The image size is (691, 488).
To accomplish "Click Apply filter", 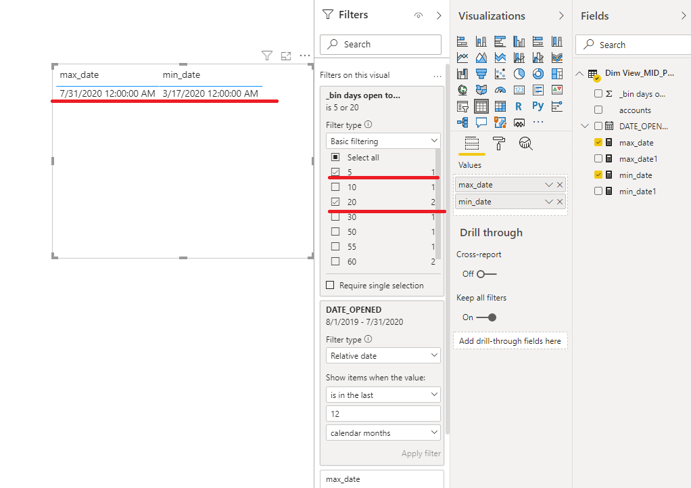I will (421, 453).
